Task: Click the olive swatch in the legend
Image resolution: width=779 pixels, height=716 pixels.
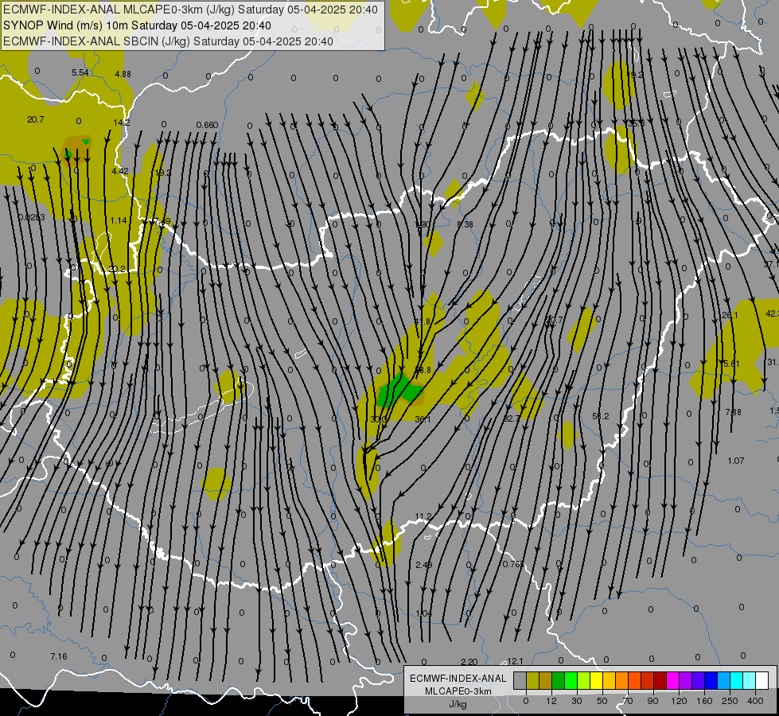Action: 532,680
